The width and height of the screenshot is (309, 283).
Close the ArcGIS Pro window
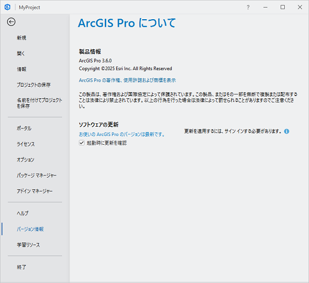tap(300, 7)
